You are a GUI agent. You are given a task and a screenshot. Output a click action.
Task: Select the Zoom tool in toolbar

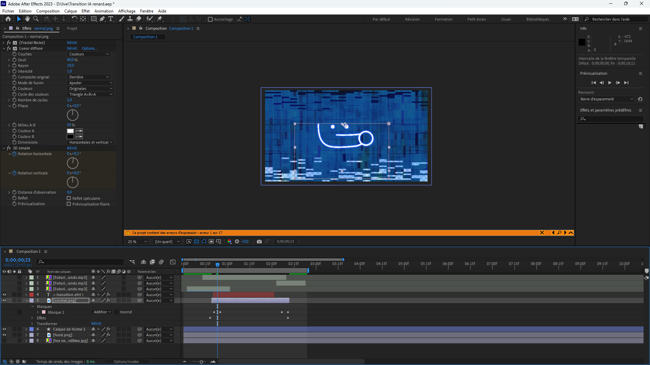pos(36,19)
